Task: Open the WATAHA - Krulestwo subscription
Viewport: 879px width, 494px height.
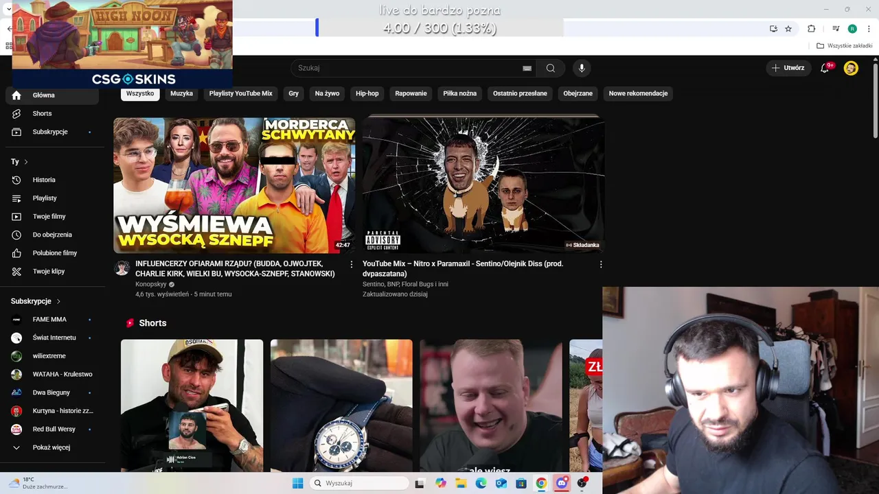Action: click(x=52, y=374)
